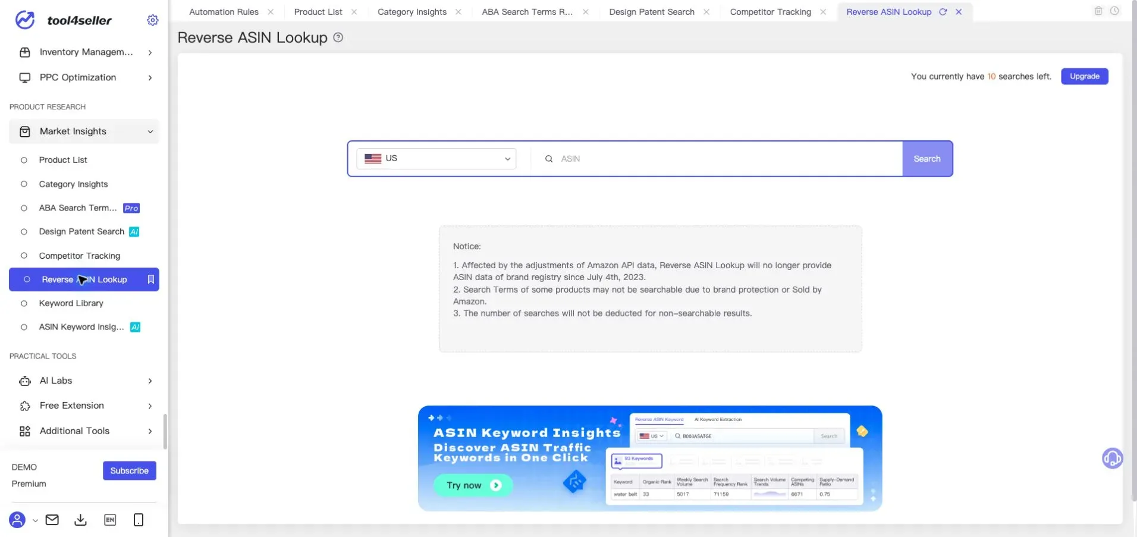Close the ABA Search Terms tab

click(x=586, y=12)
